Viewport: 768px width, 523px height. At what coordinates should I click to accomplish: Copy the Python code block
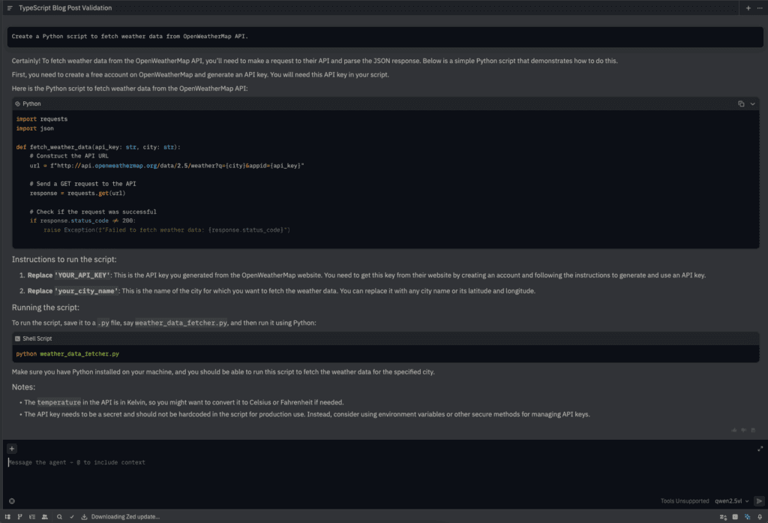pos(741,104)
